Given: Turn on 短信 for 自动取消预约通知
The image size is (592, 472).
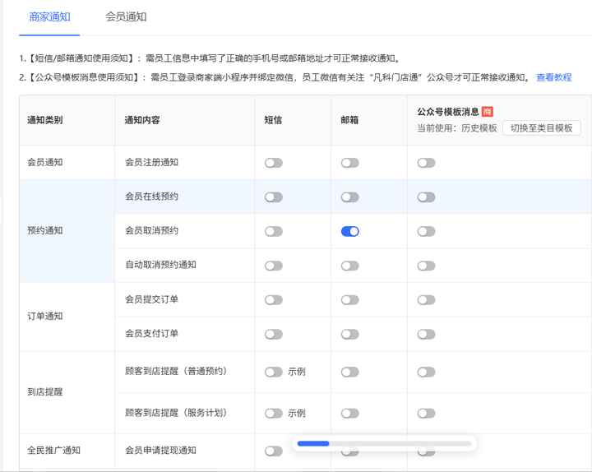Looking at the screenshot, I should (x=274, y=266).
